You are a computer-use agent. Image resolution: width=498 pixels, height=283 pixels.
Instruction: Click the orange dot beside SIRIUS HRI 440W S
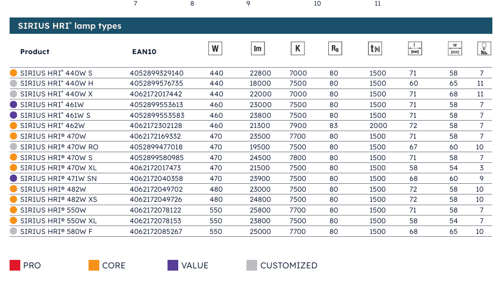pos(14,73)
